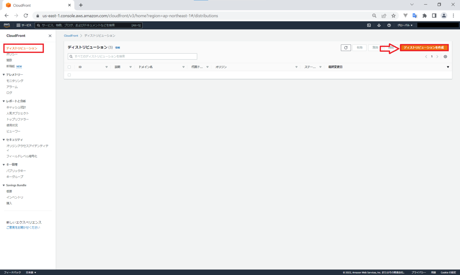Click ご意見をお聞かせください feedback link
The width and height of the screenshot is (460, 275).
23,228
